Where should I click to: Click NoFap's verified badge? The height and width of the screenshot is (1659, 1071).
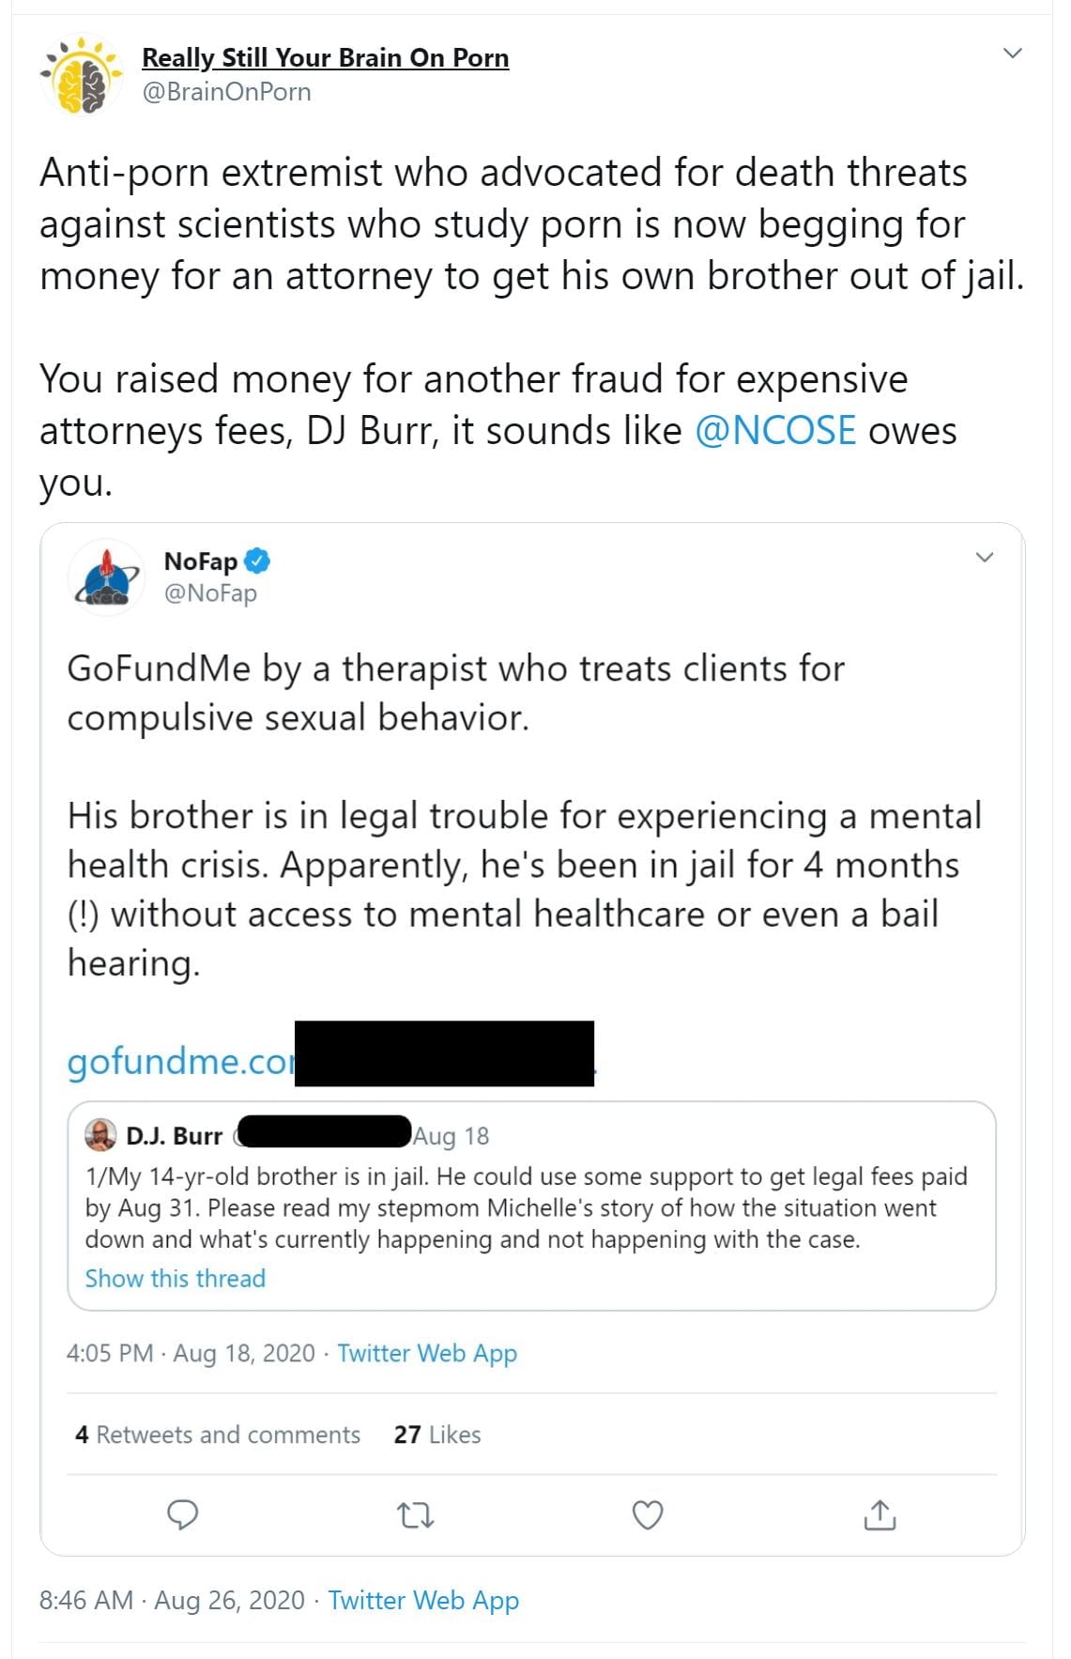pos(257,561)
